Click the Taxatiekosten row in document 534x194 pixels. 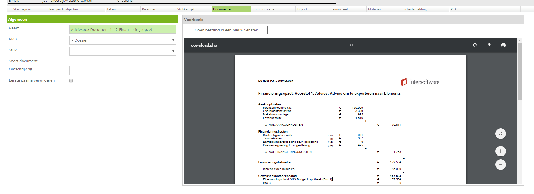point(313,138)
